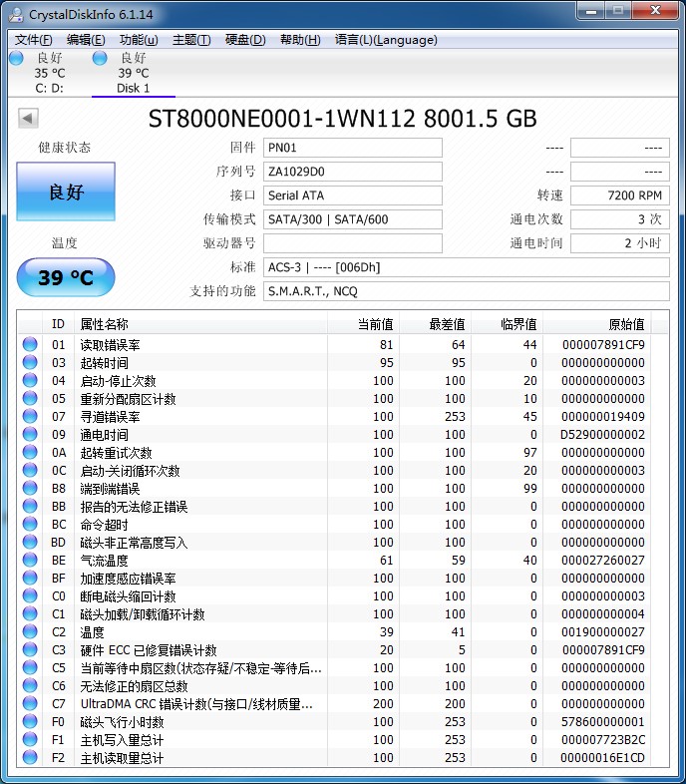Click the 属性名称 column header
This screenshot has height=784, width=686.
point(104,324)
